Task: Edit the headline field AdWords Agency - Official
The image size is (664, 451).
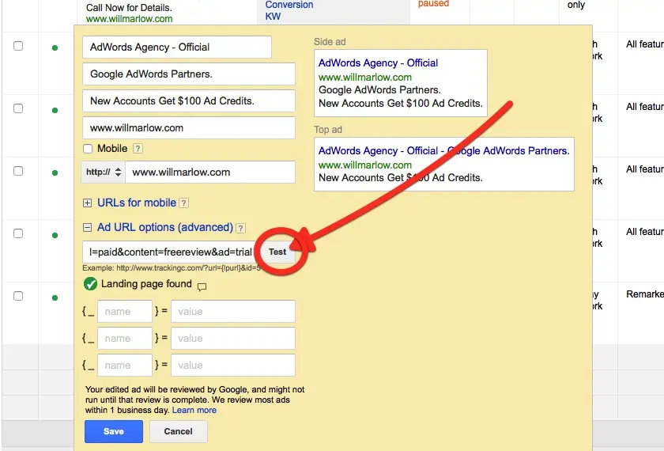Action: [177, 47]
